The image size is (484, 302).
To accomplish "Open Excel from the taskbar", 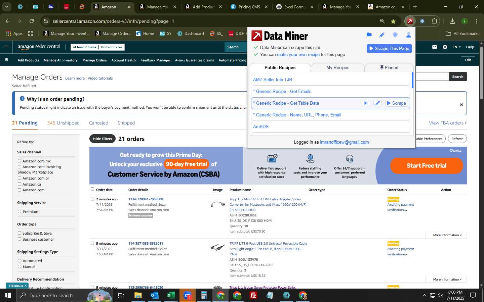I will click(x=171, y=295).
